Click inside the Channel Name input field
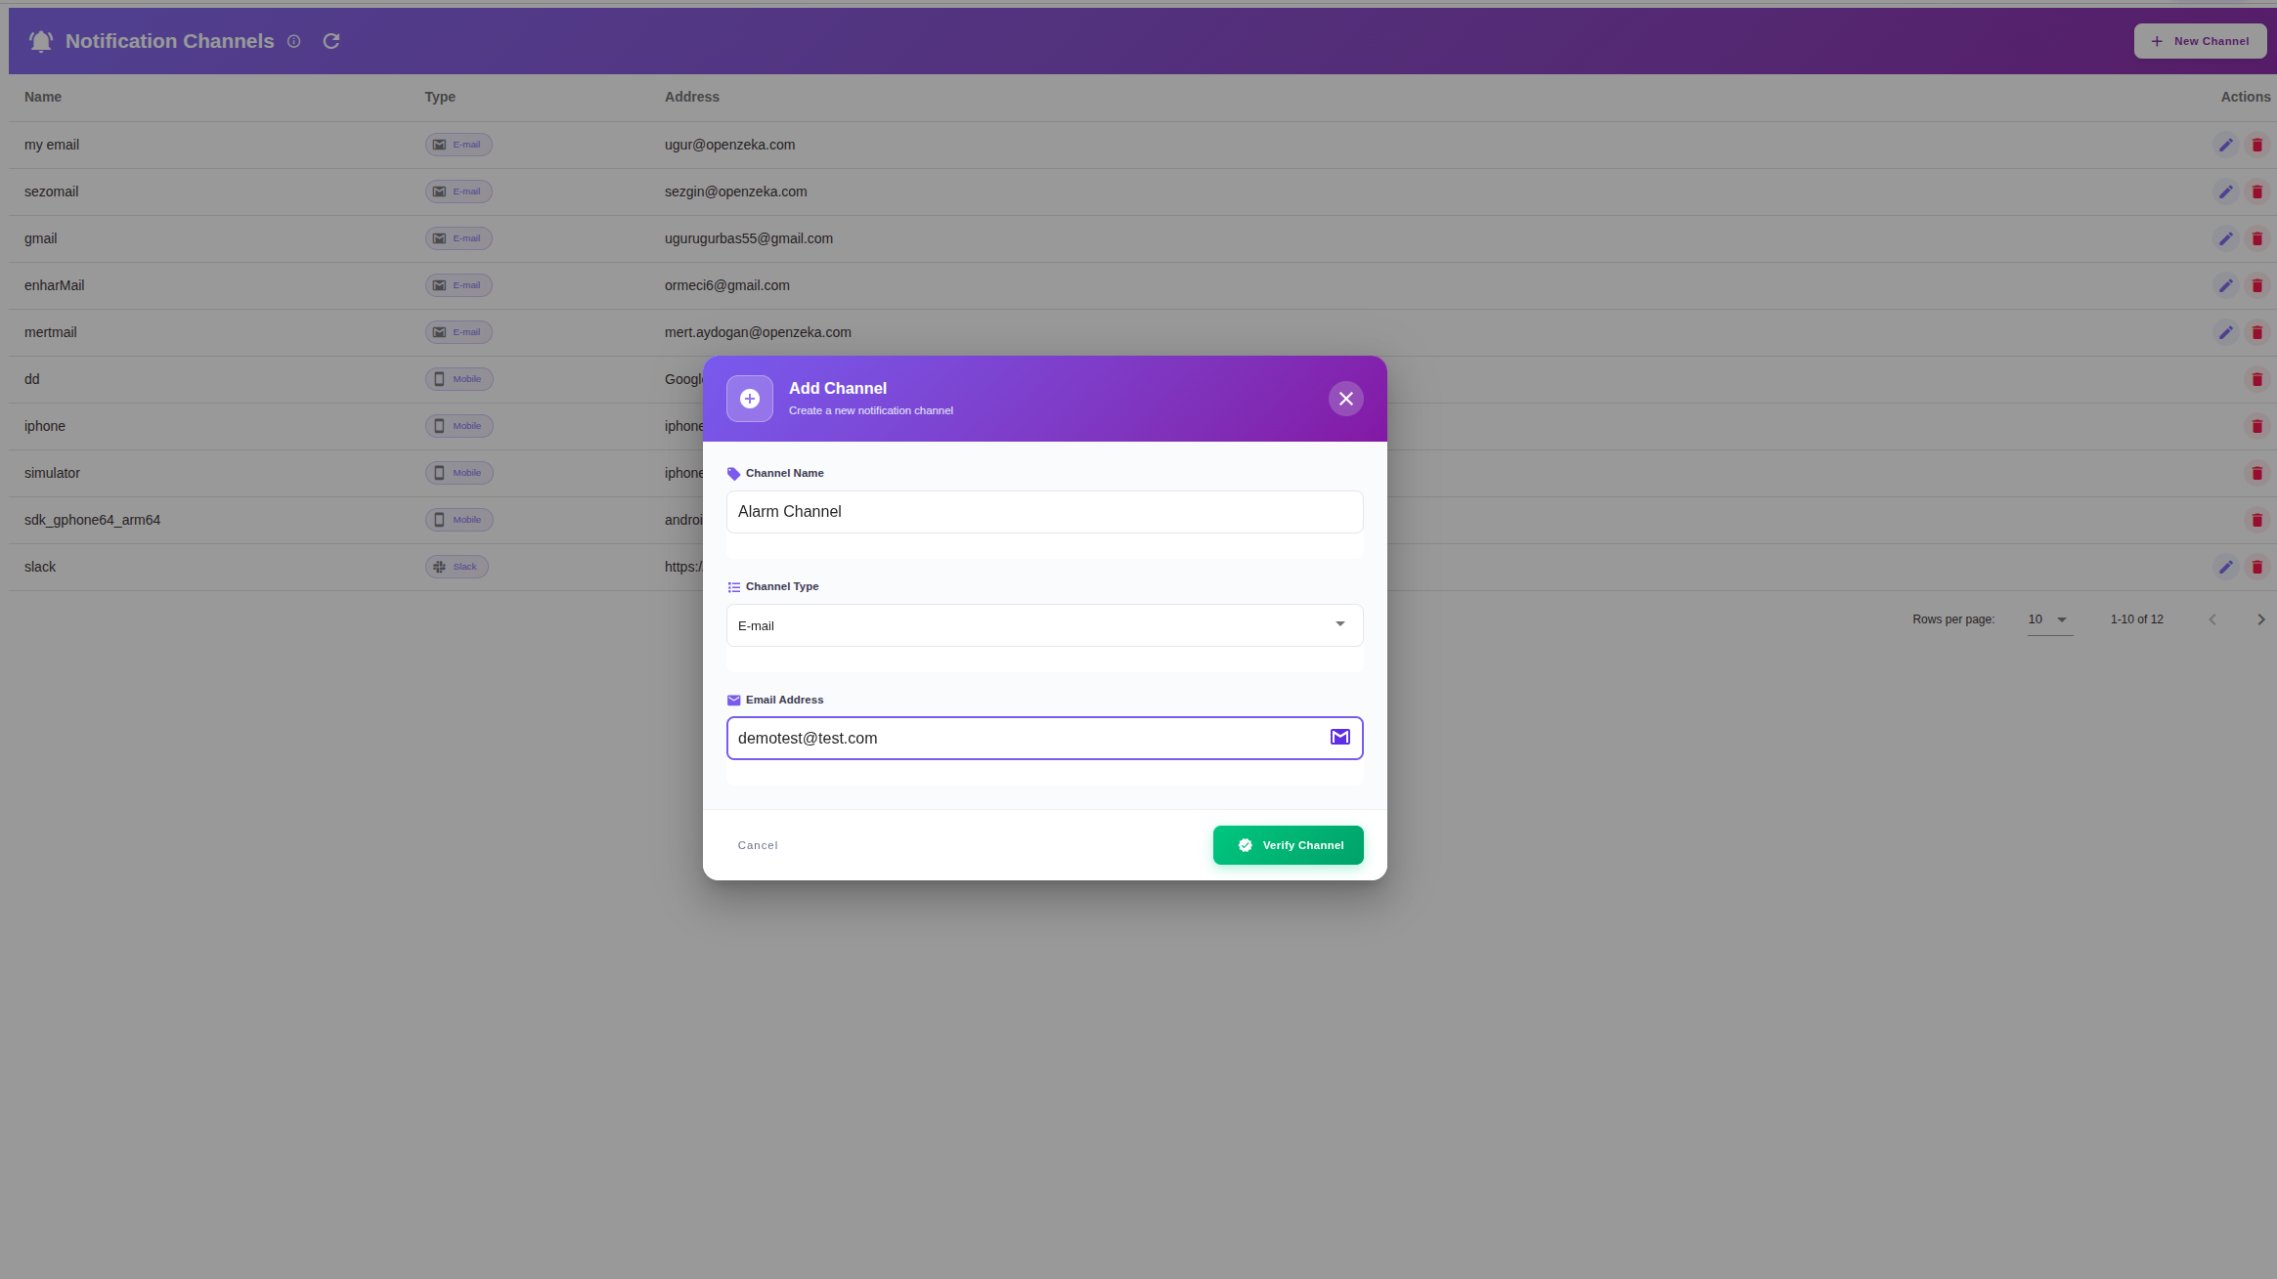 tap(1044, 511)
